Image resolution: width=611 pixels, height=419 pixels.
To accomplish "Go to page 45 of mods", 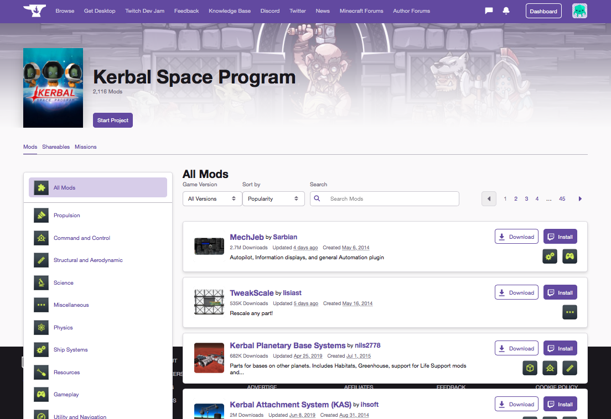I will point(562,199).
